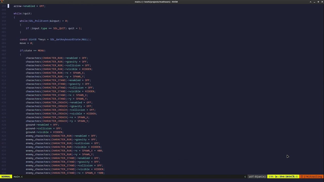The height and width of the screenshot is (182, 324).
Task: Click 'characters[CHARACTER_CROUCH]->collision = OFF;' line
Action: (x=60, y=110)
